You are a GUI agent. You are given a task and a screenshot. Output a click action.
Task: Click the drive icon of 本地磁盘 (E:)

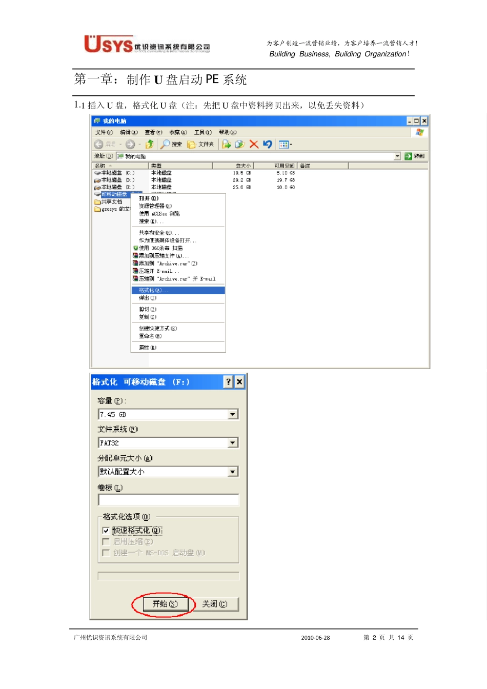pyautogui.click(x=97, y=188)
